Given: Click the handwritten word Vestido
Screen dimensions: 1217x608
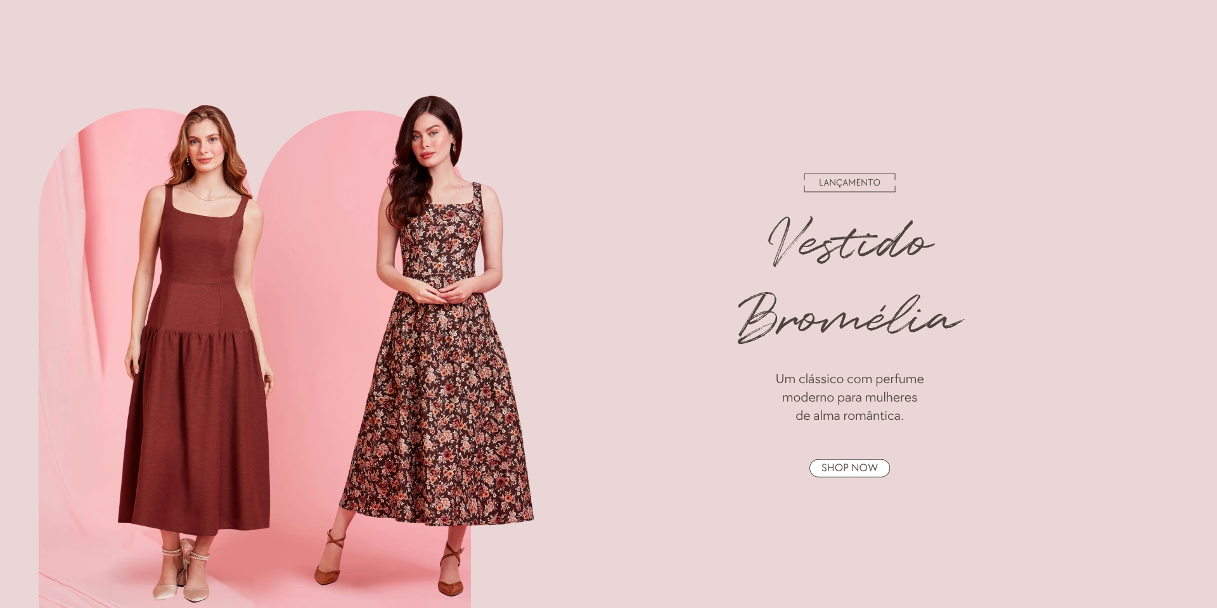Looking at the screenshot, I should [x=851, y=241].
